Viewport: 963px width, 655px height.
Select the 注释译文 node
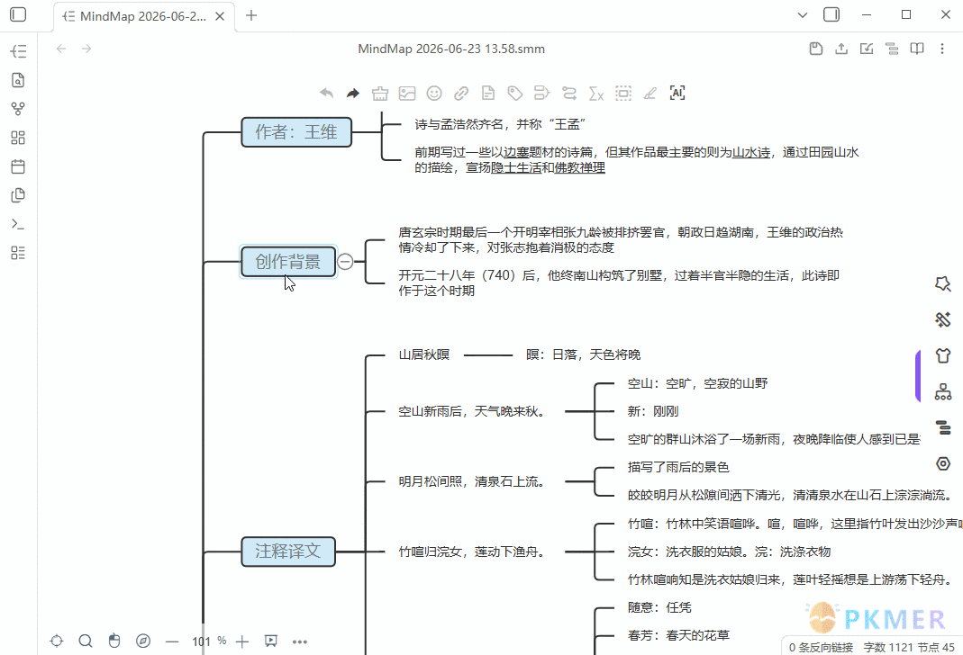288,552
